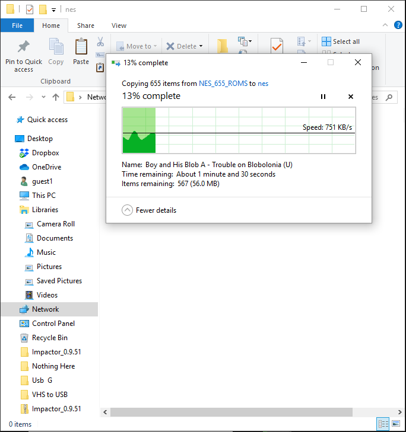406x432 pixels.
Task: Click the address bar path field
Action: pyautogui.click(x=85, y=97)
